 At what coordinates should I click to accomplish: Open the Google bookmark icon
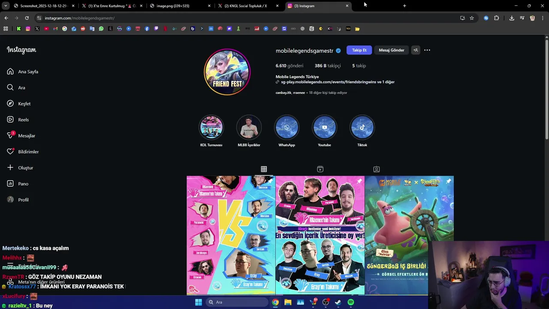[64, 29]
